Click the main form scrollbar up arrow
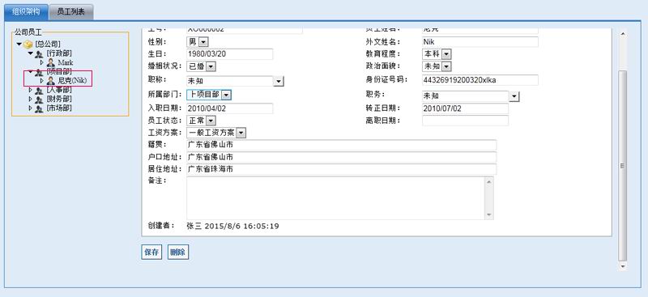 [623, 34]
